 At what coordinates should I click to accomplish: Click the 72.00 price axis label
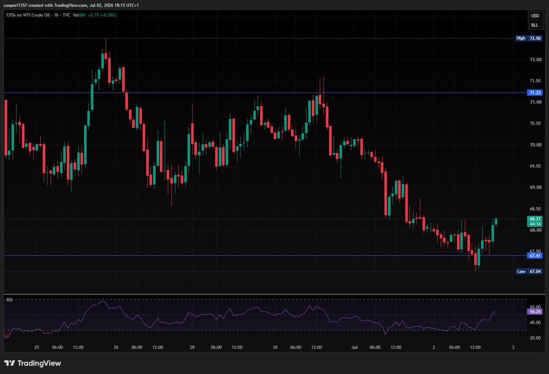tap(535, 60)
